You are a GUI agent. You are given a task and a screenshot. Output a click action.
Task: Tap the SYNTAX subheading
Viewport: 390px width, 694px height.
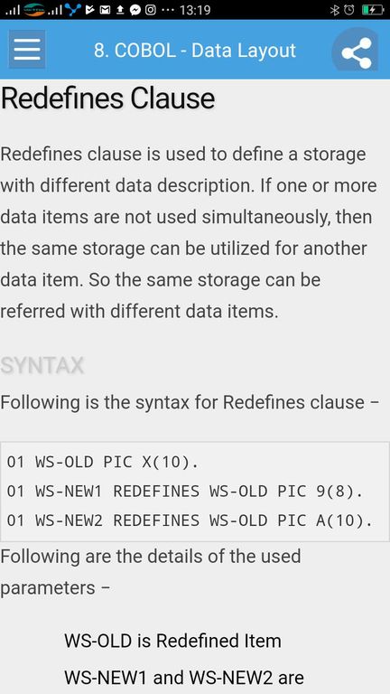pos(42,366)
